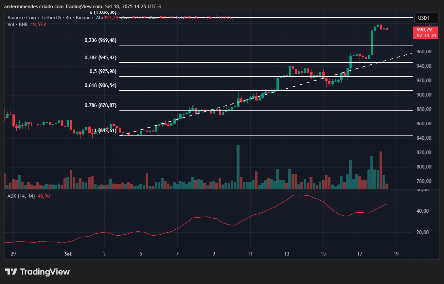Image resolution: width=444 pixels, height=284 pixels.
Task: Click the '13' date on the time axis
Action: tap(287, 254)
